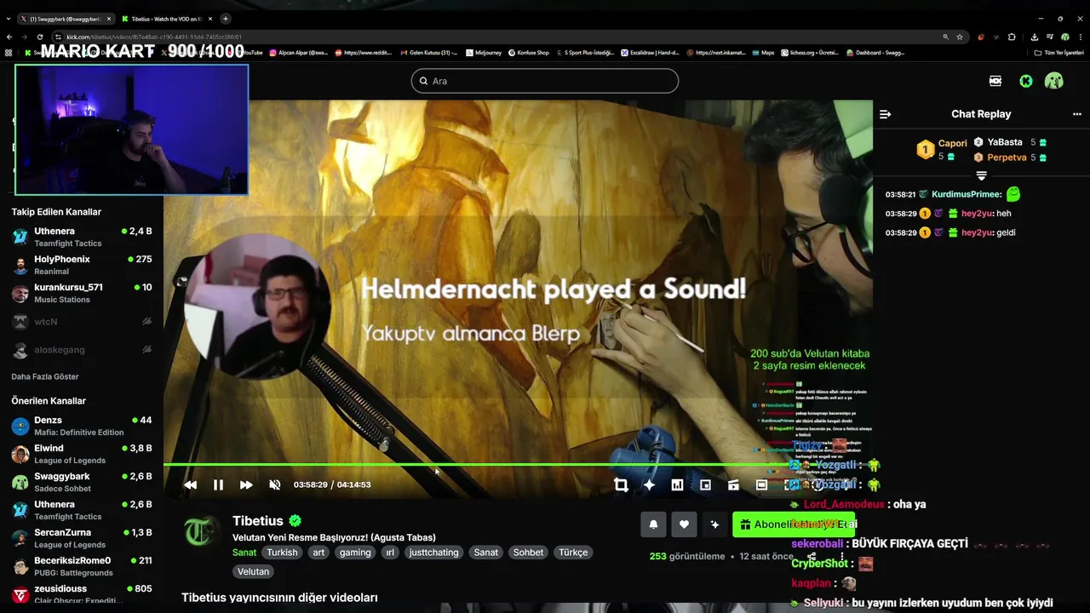Rewind the video with the skip-back icon
The image size is (1090, 613).
[x=190, y=484]
